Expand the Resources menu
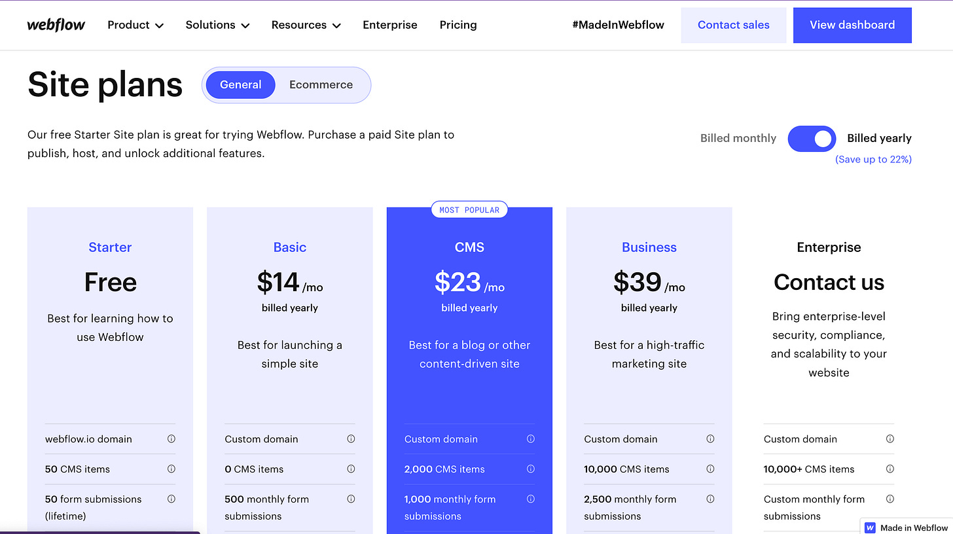The height and width of the screenshot is (534, 953). 305,25
